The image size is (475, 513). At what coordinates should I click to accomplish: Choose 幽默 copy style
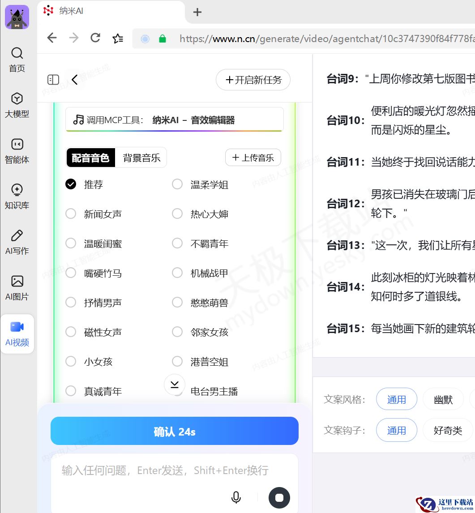click(443, 399)
